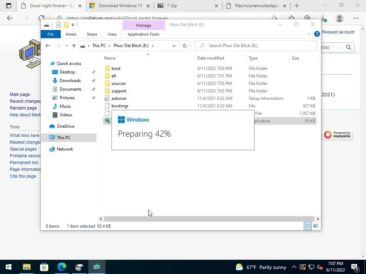Open the efi folder icon

(107, 76)
